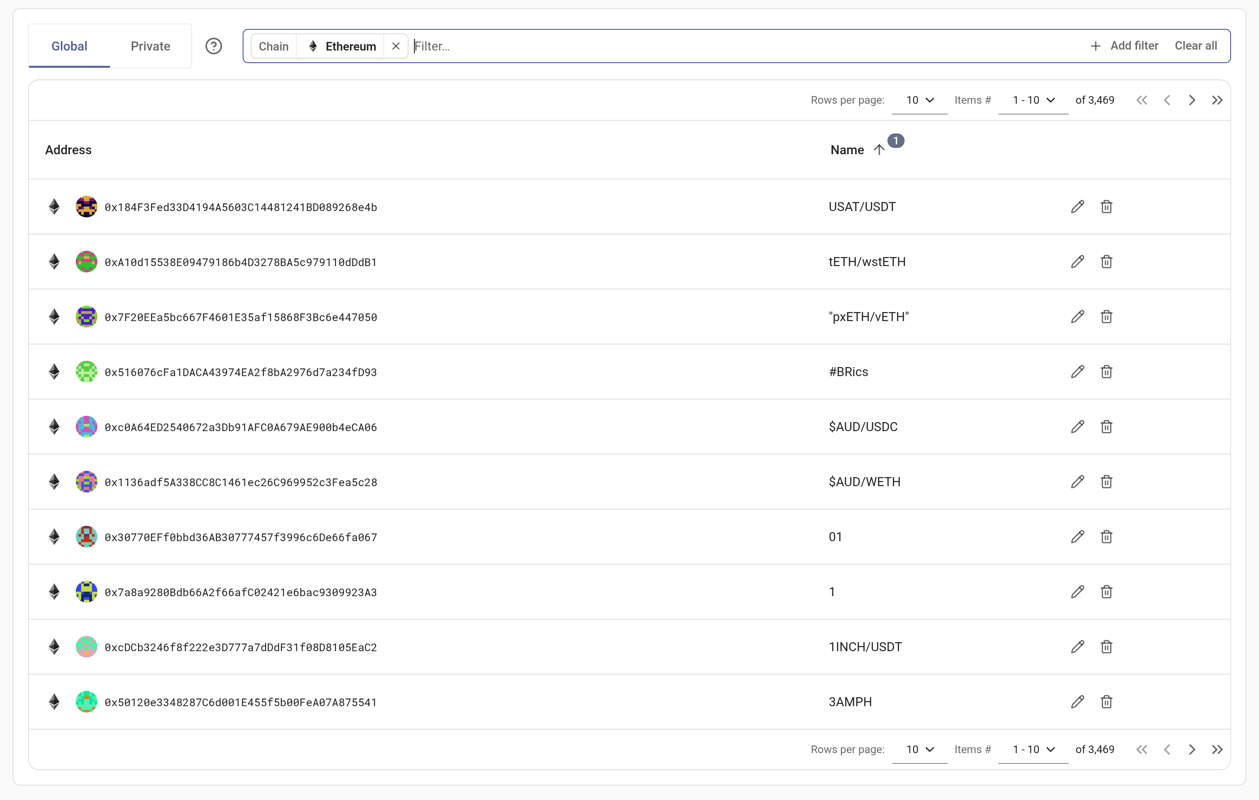Click address 0x50120e3348287C6d001E455f5b00FeA07A875541
Image resolution: width=1259 pixels, height=800 pixels.
click(x=240, y=702)
